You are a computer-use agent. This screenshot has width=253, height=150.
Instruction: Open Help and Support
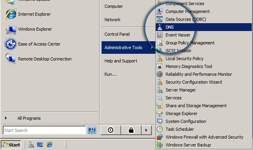pyautogui.click(x=121, y=61)
